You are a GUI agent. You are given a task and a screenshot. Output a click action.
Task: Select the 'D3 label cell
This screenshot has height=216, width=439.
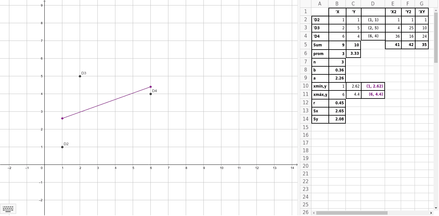(320, 28)
